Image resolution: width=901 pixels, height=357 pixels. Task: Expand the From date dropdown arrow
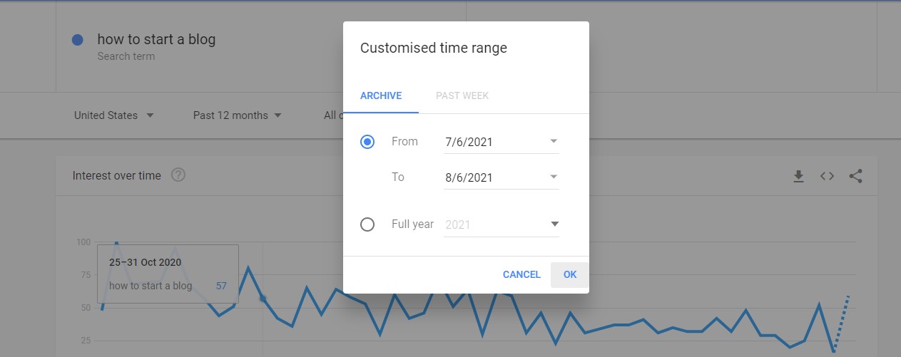[554, 141]
